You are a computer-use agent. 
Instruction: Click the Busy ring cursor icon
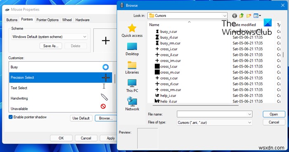106,67
